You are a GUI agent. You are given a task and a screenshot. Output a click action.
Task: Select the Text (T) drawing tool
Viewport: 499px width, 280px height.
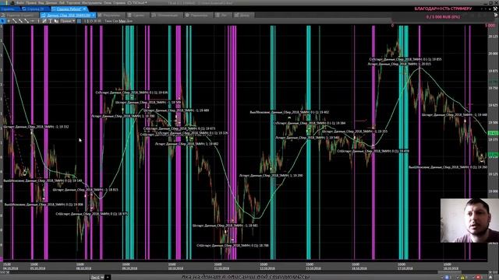tap(50, 21)
